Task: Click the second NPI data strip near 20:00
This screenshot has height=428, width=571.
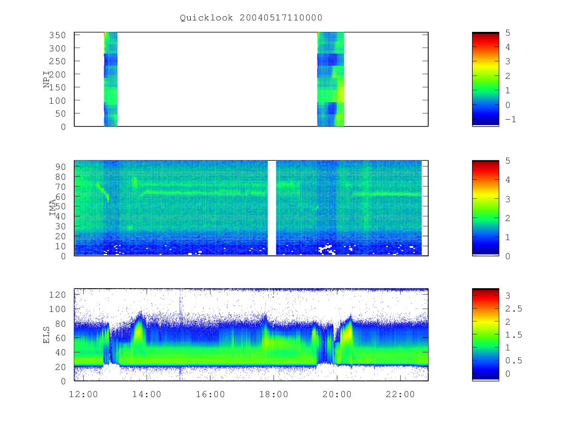Action: click(330, 79)
